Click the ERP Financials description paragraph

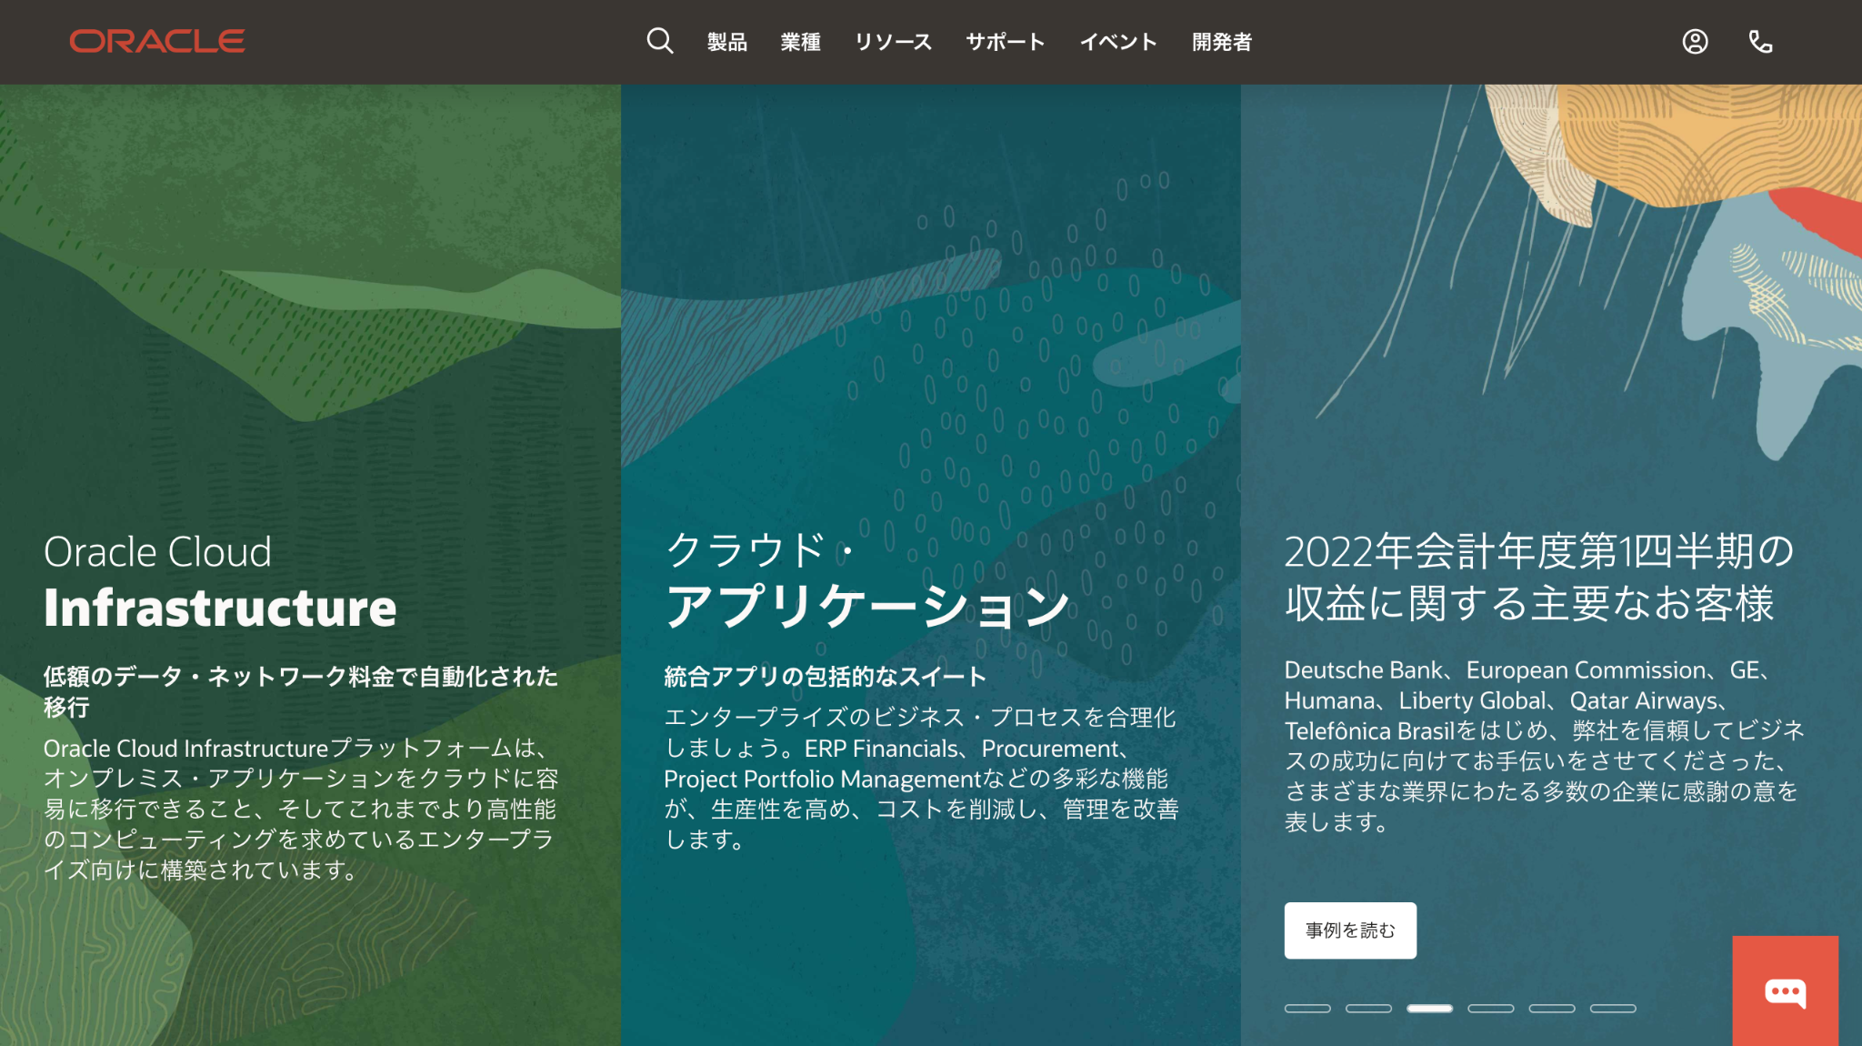coord(921,779)
